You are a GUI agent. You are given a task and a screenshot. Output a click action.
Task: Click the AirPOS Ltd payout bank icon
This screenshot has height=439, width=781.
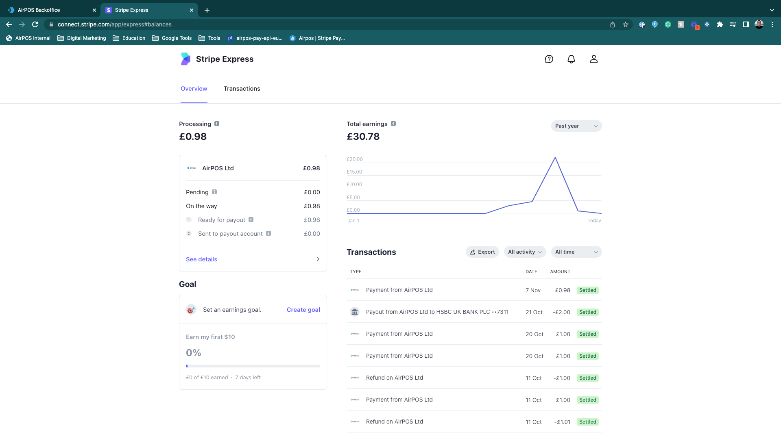[x=354, y=312]
